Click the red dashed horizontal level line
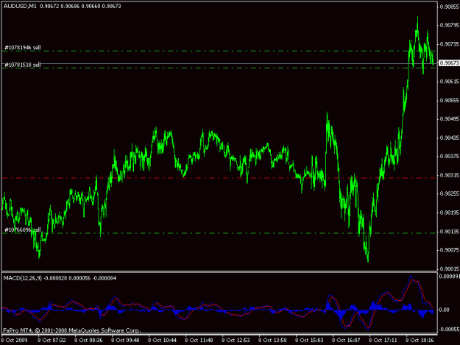Screen dimensions: 460x345 click(x=219, y=178)
